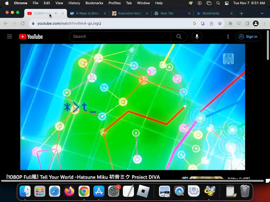Install app from address bar icon

[203, 23]
